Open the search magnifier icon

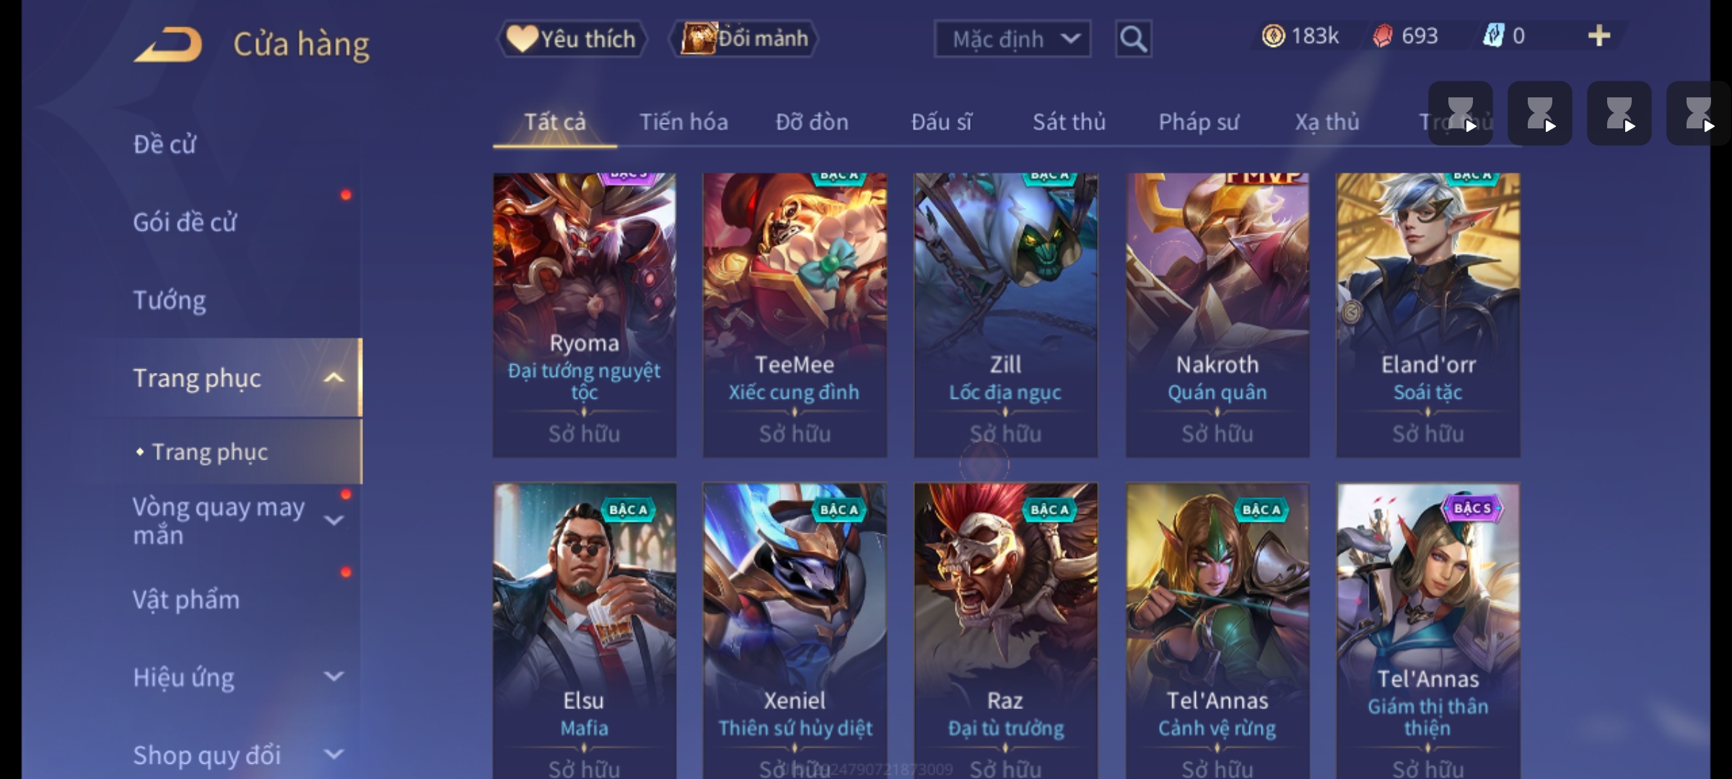click(1133, 39)
